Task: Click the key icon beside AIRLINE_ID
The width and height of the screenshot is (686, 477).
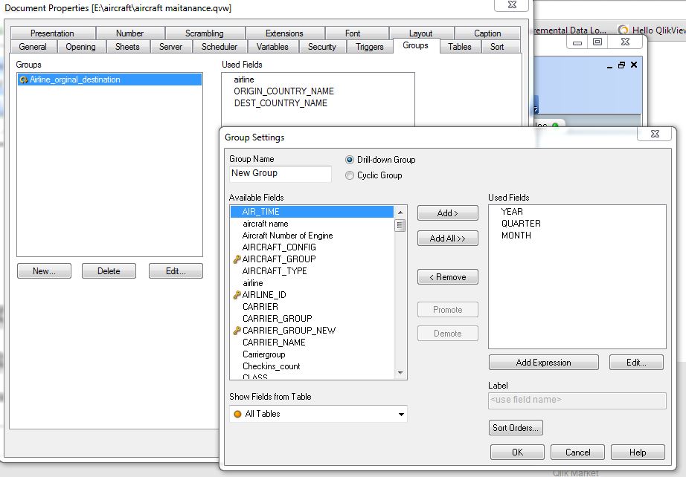Action: point(237,295)
